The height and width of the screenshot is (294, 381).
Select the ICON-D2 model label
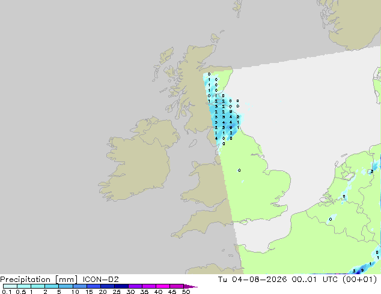[x=100, y=280]
